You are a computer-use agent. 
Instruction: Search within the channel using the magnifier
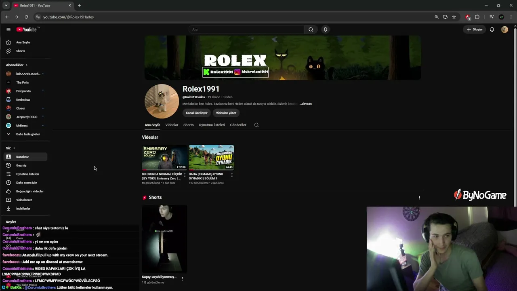pos(256,125)
